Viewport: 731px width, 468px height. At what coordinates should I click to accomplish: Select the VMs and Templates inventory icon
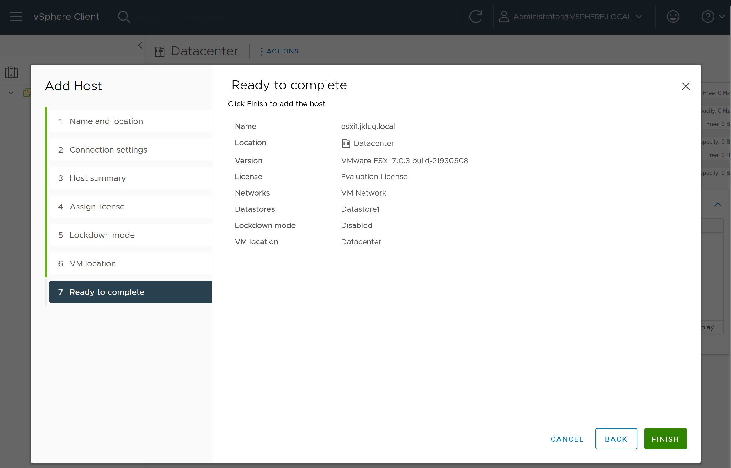click(12, 72)
